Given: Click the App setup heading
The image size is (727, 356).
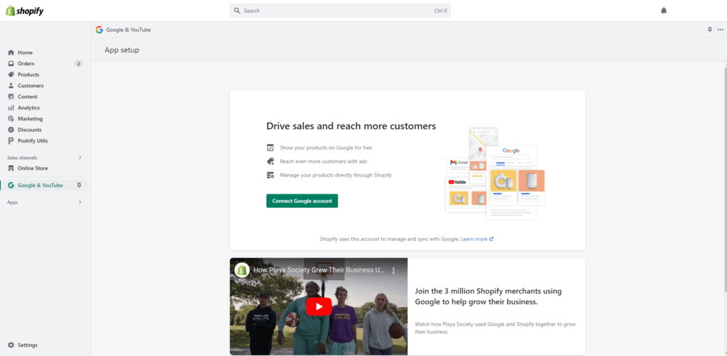Looking at the screenshot, I should pos(122,50).
